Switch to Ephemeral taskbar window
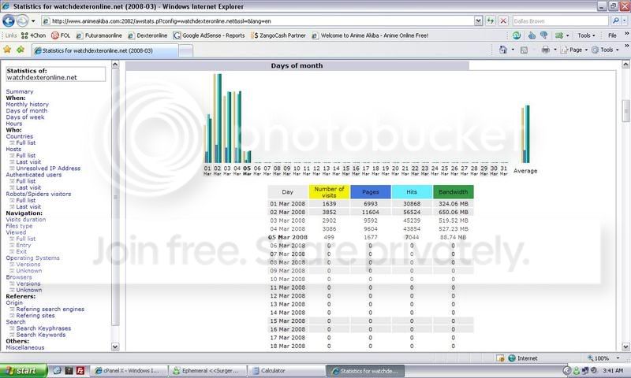631x378 pixels. [207, 371]
